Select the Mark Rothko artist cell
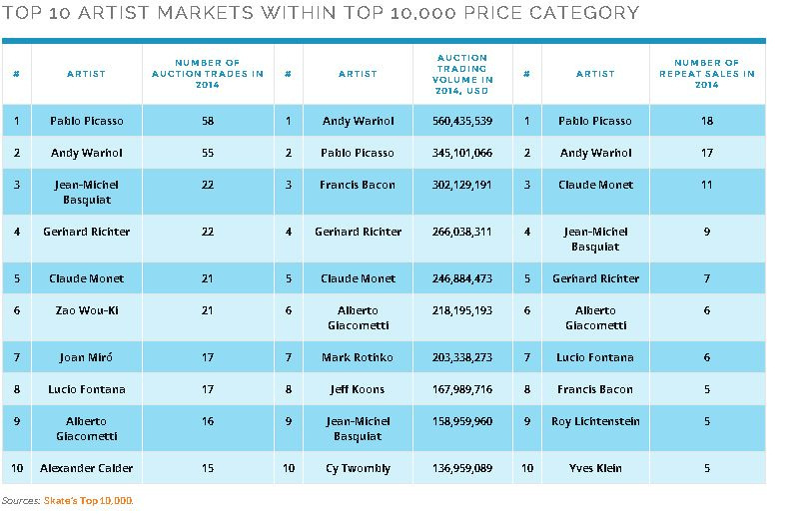796x514 pixels. click(x=358, y=357)
